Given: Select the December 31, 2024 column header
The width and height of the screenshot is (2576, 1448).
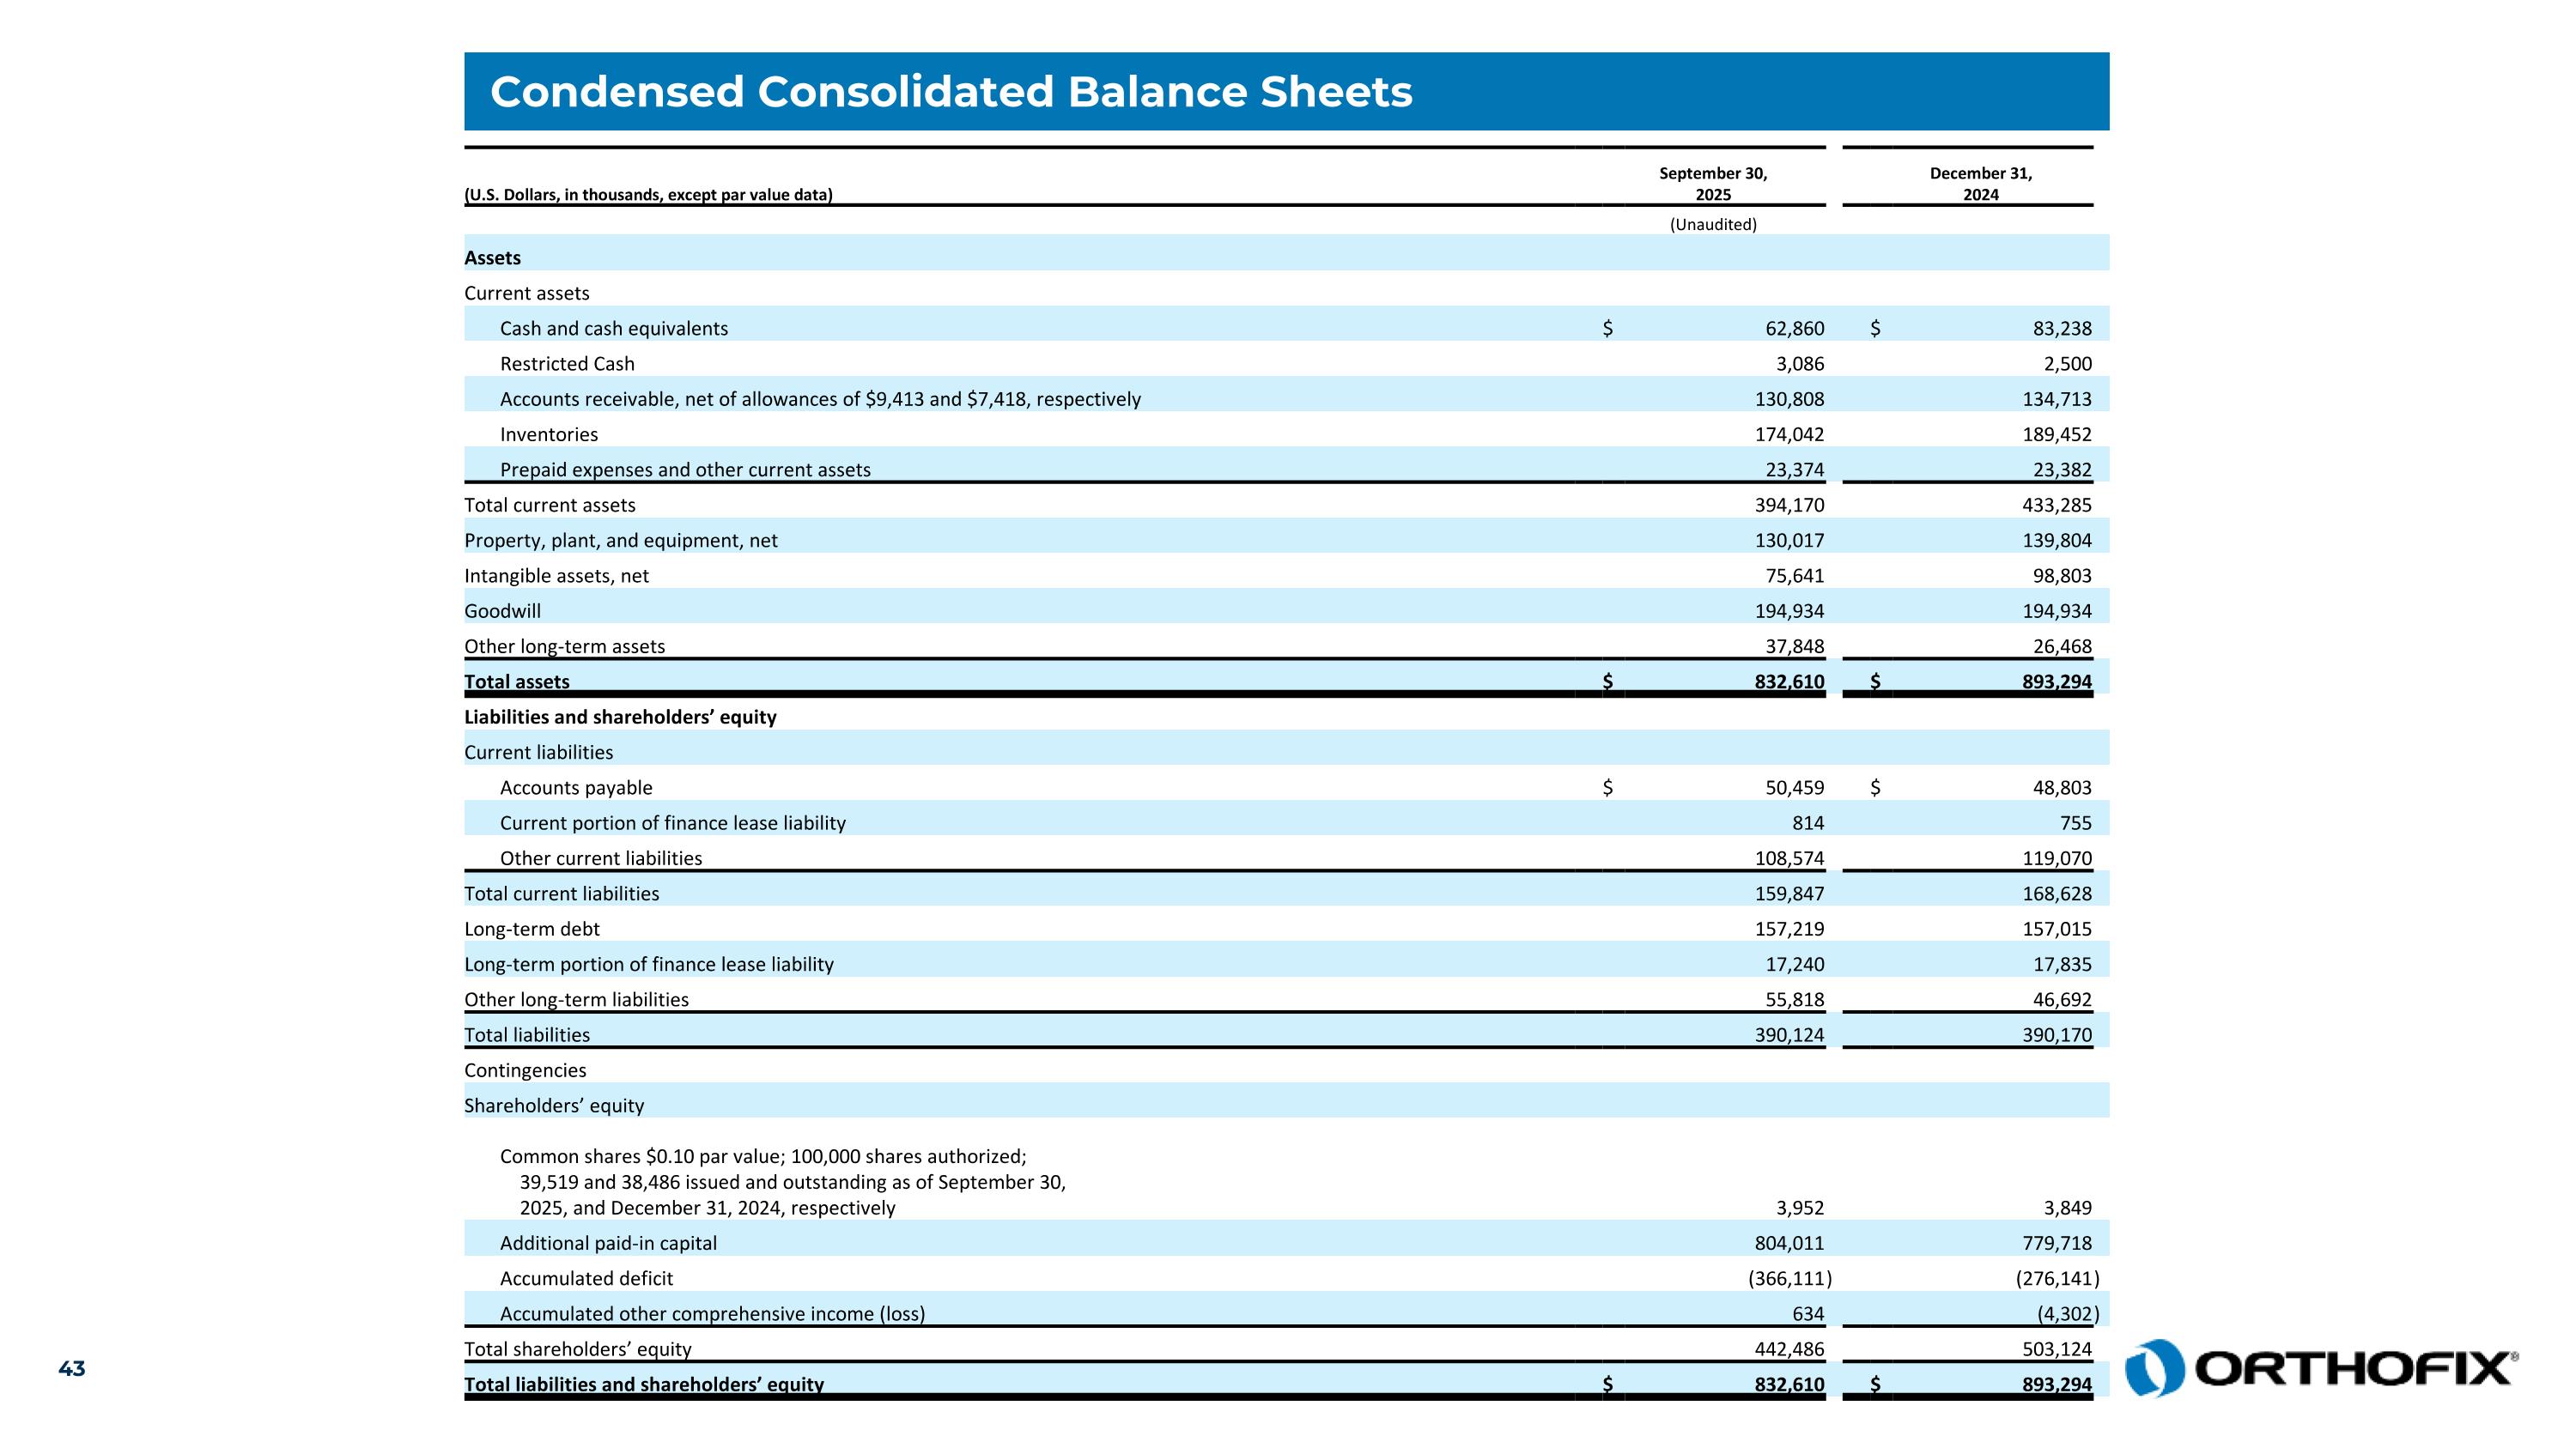Looking at the screenshot, I should pyautogui.click(x=1980, y=184).
